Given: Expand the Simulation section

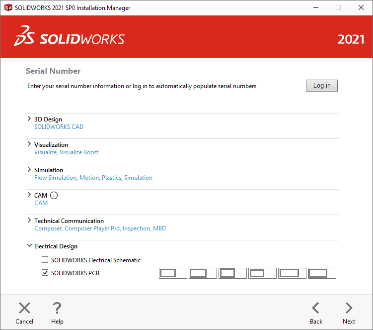Looking at the screenshot, I should click(29, 169).
